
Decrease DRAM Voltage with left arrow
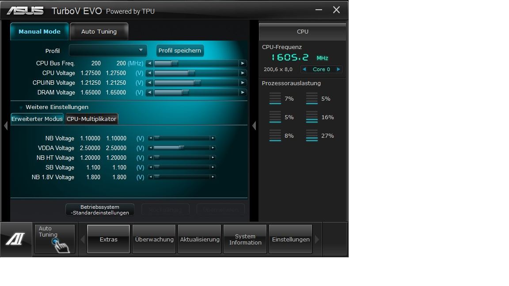(149, 92)
